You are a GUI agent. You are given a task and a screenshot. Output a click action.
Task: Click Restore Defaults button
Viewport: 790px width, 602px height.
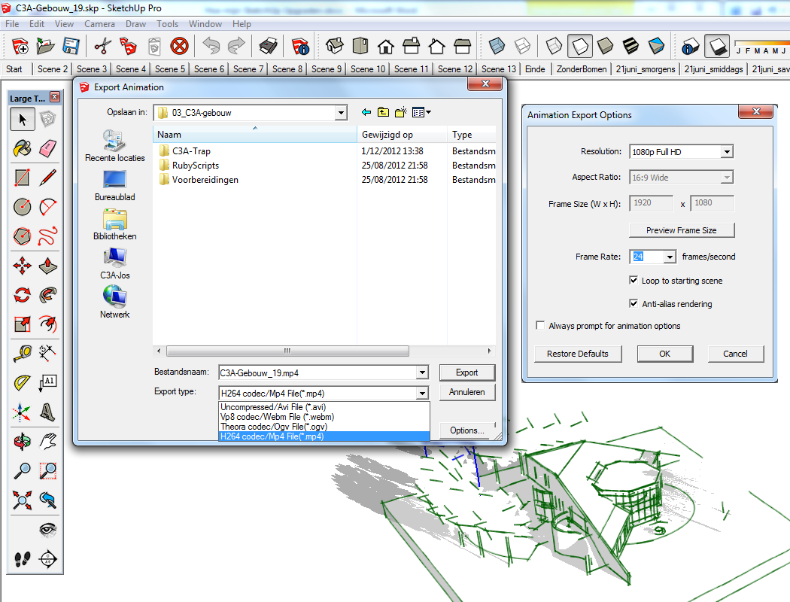tap(577, 354)
